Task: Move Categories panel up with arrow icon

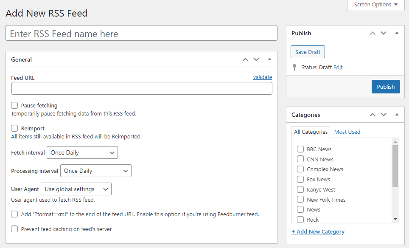Action: pyautogui.click(x=373, y=115)
